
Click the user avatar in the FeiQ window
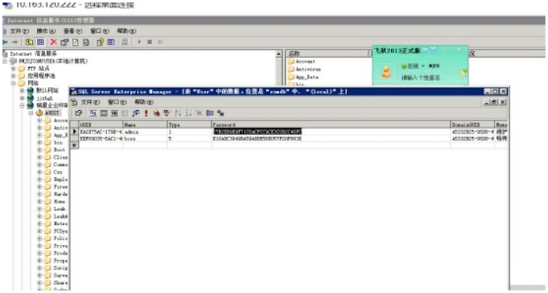(386, 73)
